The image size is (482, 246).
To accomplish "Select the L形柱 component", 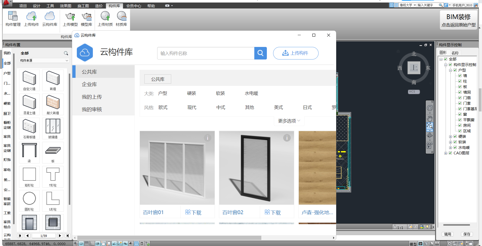I will [53, 201].
